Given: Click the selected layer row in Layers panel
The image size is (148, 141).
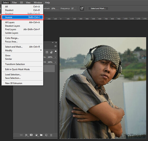Looking at the screenshot, I should point(49,69).
